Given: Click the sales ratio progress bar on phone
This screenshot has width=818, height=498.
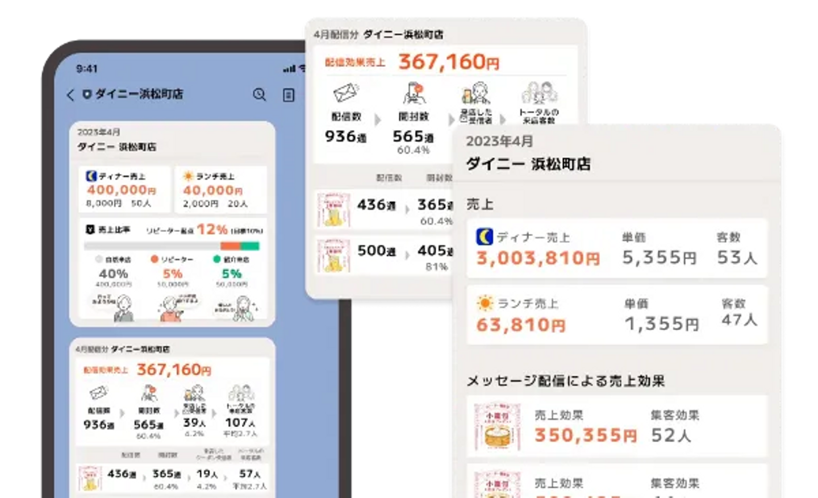Looking at the screenshot, I should point(172,246).
